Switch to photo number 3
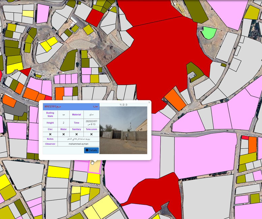262x219 pixels. 126,105
